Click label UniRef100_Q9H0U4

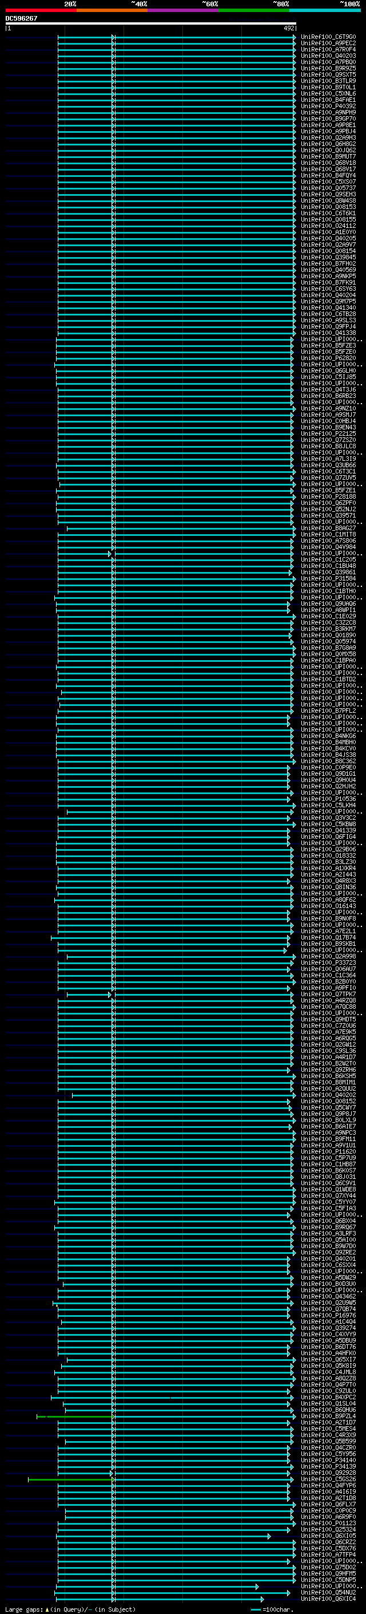328,780
